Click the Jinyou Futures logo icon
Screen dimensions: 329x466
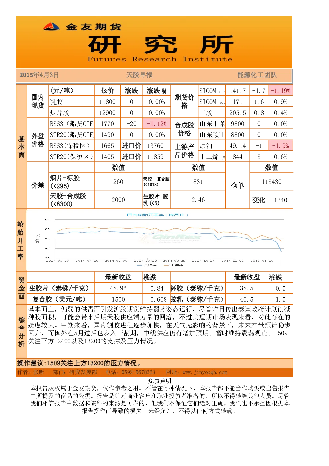(51, 26)
